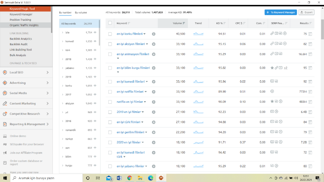
Task: Click the keyword groups list scrollbar
Action: click(99, 33)
